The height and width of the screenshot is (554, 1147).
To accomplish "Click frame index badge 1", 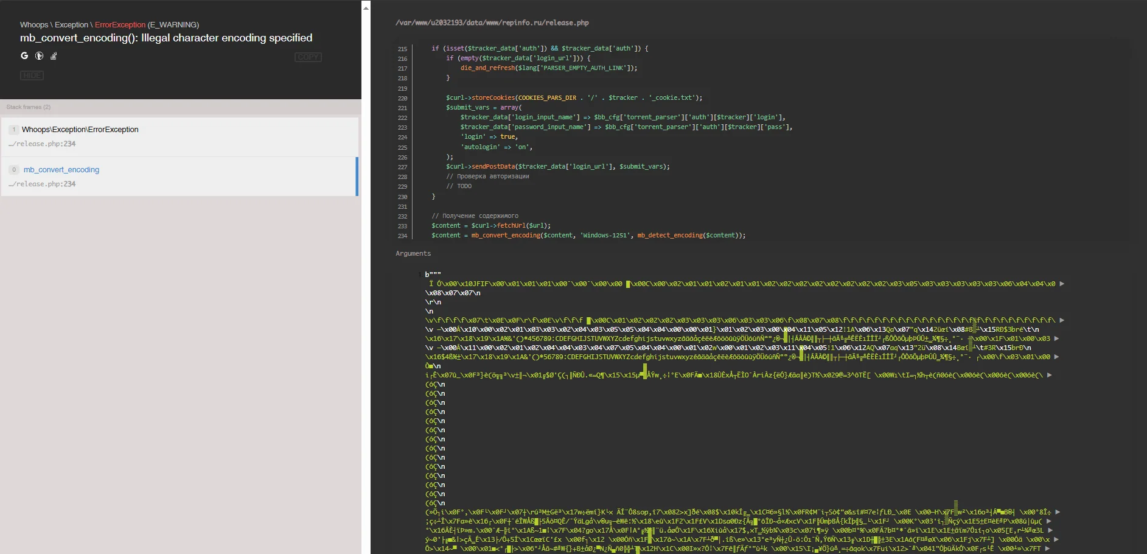I will click(x=14, y=130).
